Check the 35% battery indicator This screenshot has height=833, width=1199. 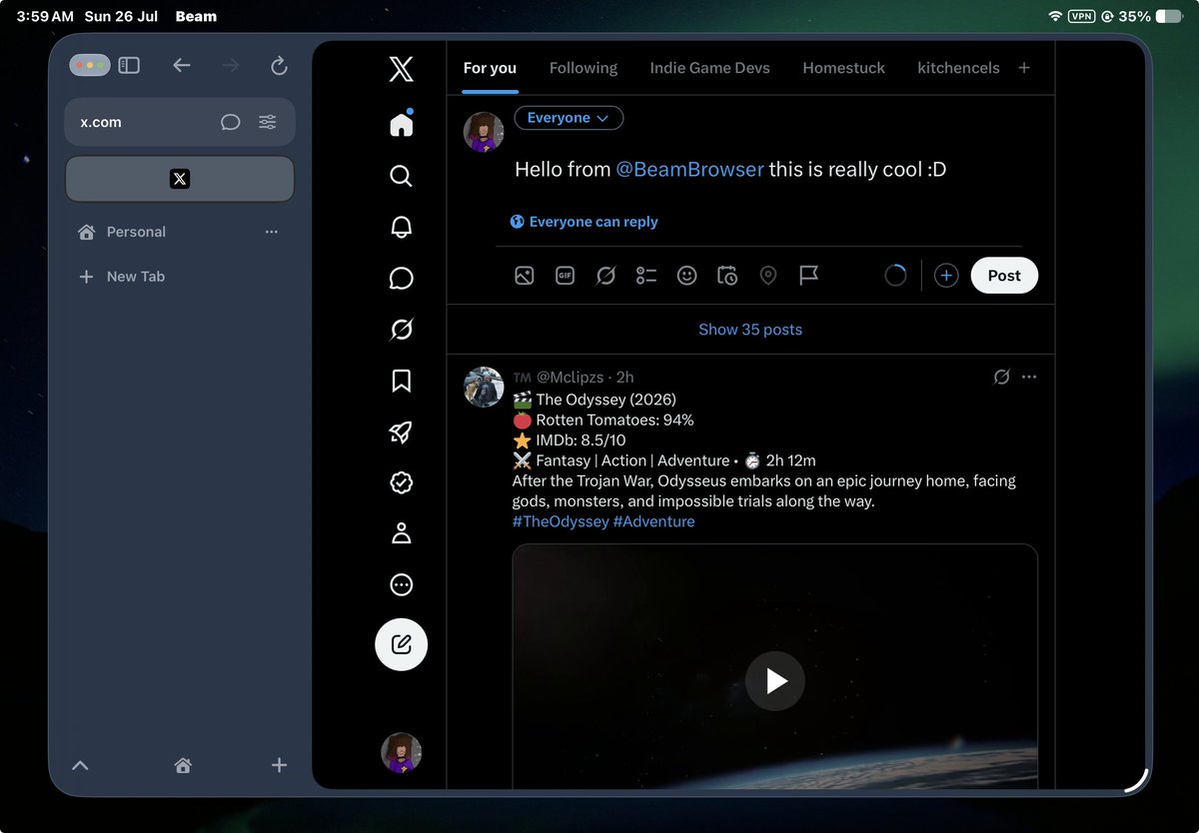pos(1150,16)
